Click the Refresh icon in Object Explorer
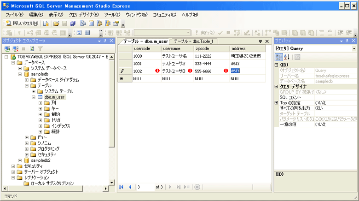Screen dimensions: 359x201 point(32,49)
